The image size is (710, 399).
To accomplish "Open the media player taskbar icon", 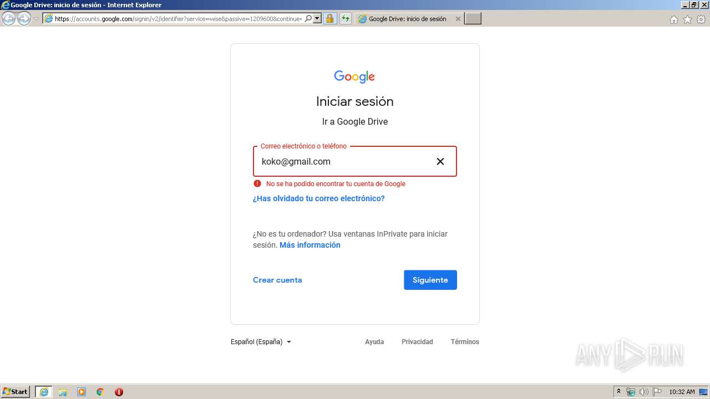I will (x=82, y=392).
